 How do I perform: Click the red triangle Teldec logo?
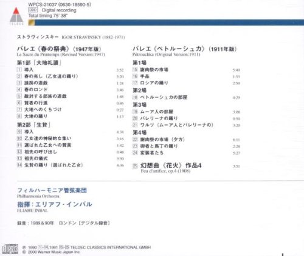coord(16,16)
